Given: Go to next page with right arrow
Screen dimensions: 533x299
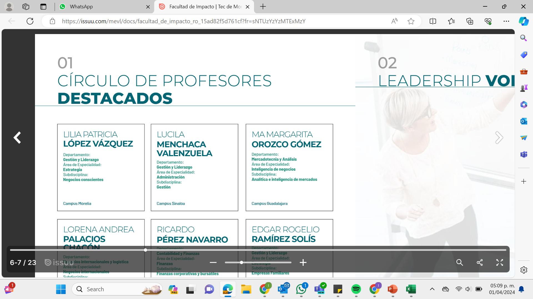Looking at the screenshot, I should 499,138.
